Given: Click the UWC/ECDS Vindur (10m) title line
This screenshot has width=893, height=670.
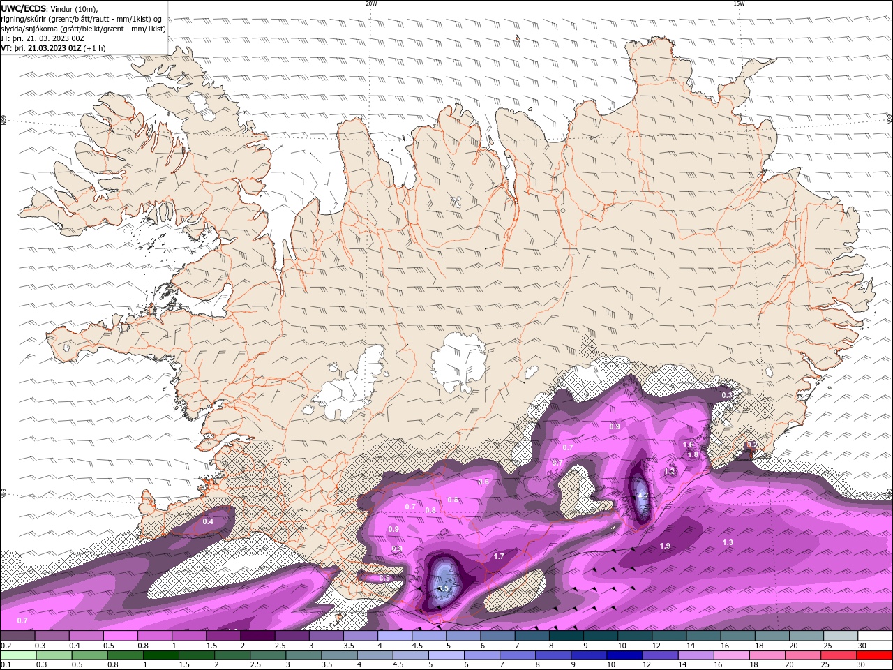Looking at the screenshot, I should click(x=50, y=8).
